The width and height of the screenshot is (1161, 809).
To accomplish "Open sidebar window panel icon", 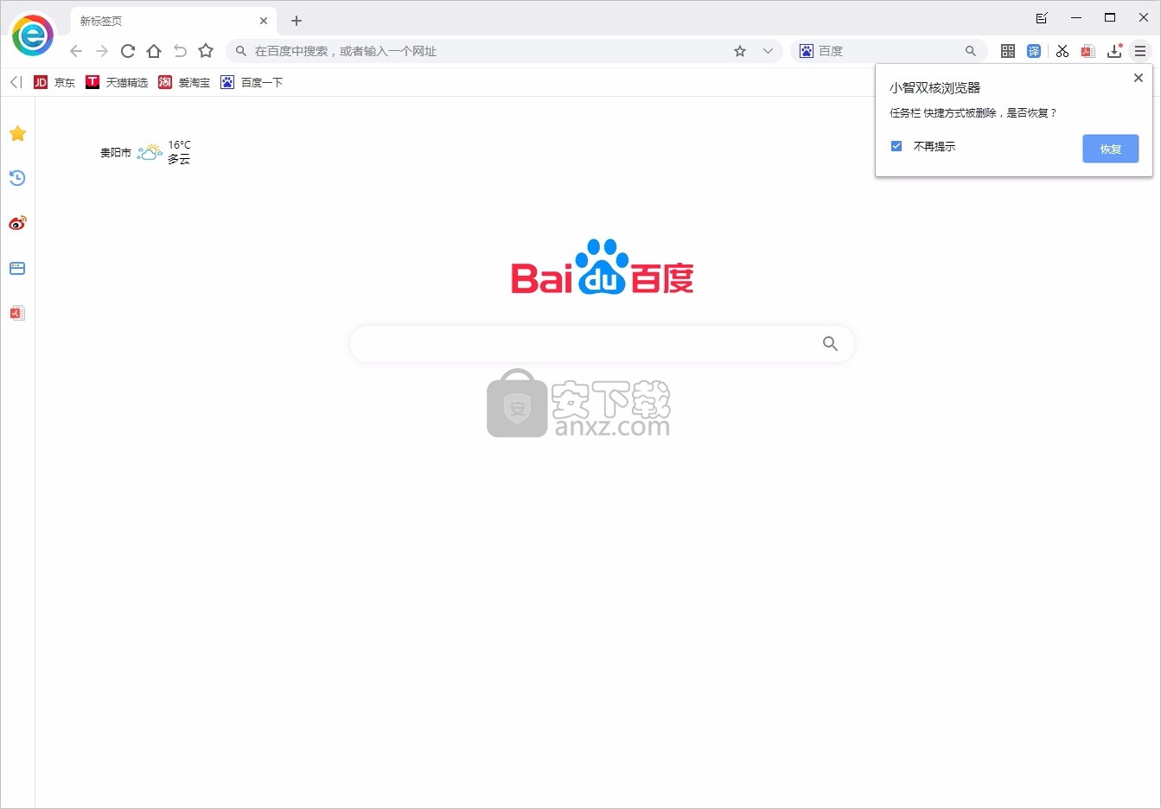I will coord(17,268).
